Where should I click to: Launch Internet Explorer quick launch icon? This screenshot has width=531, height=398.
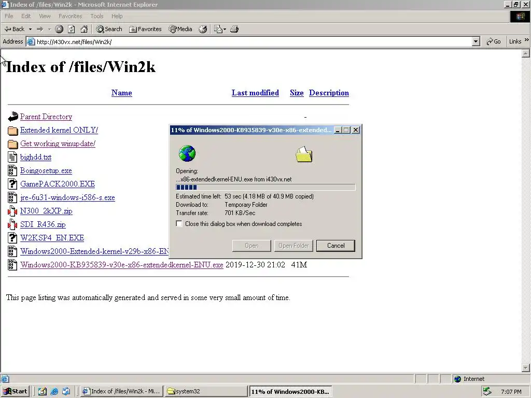pos(54,391)
